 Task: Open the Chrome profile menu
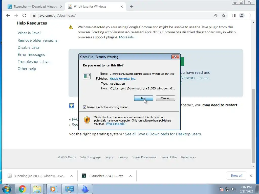242,15
